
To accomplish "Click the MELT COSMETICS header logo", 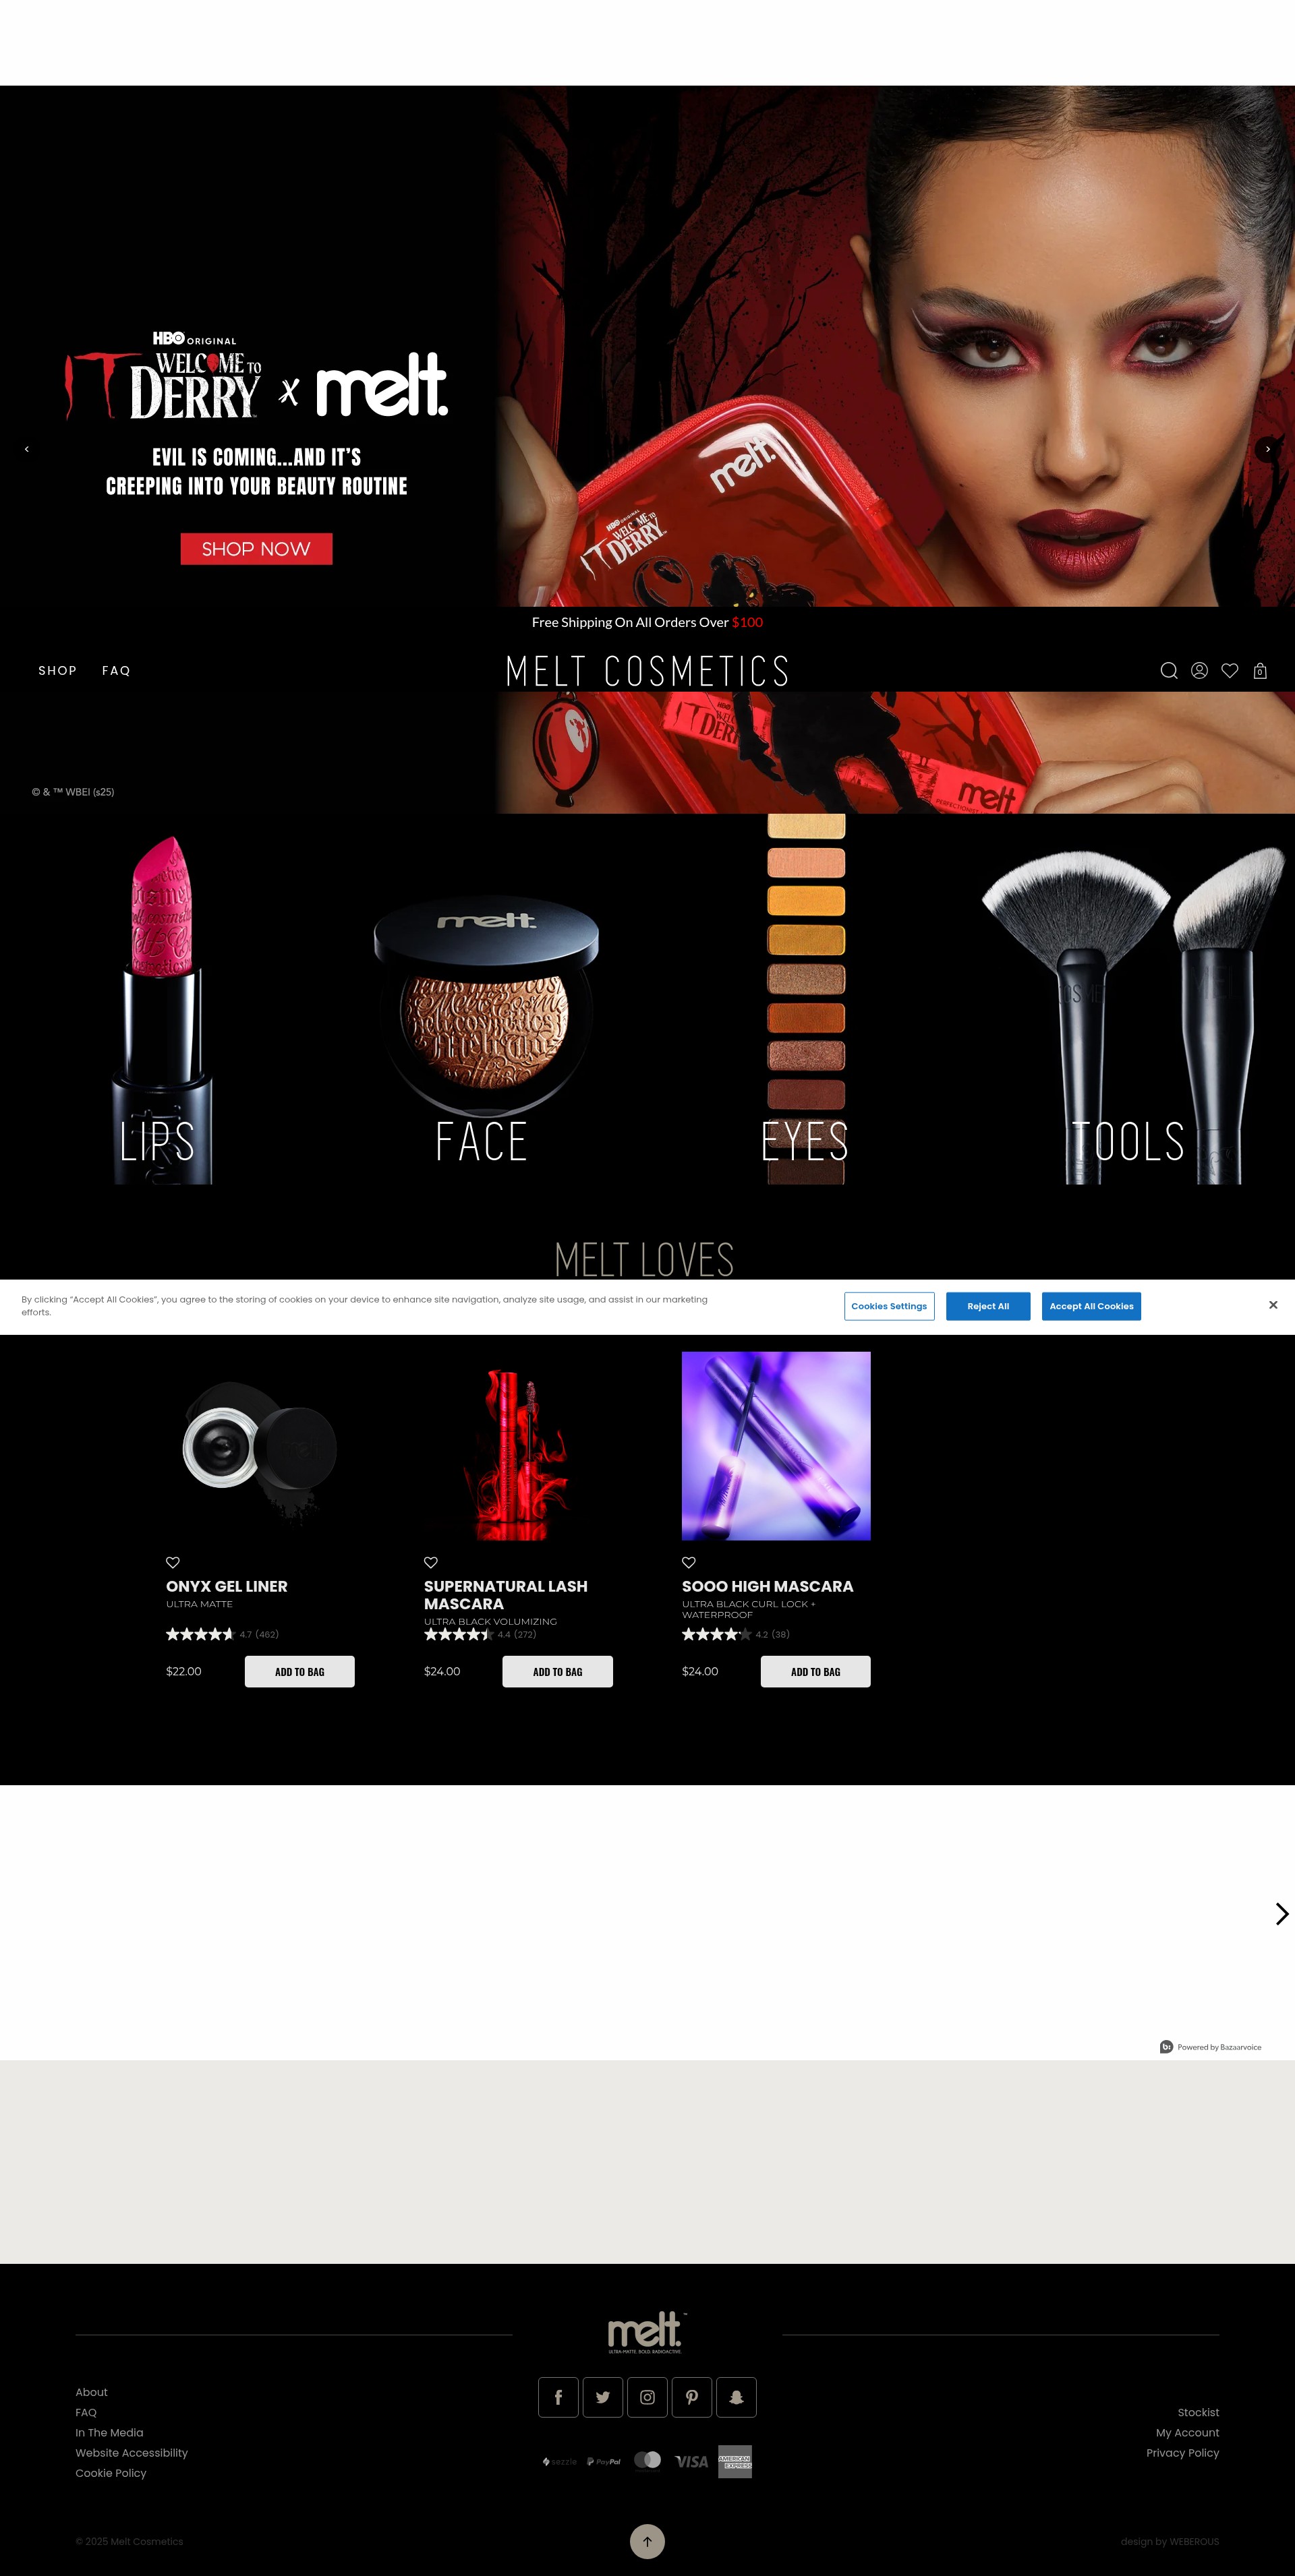I will tap(647, 671).
